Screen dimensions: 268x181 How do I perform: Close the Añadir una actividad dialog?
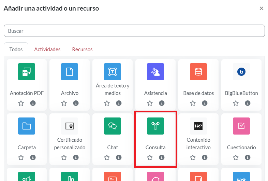point(261,8)
